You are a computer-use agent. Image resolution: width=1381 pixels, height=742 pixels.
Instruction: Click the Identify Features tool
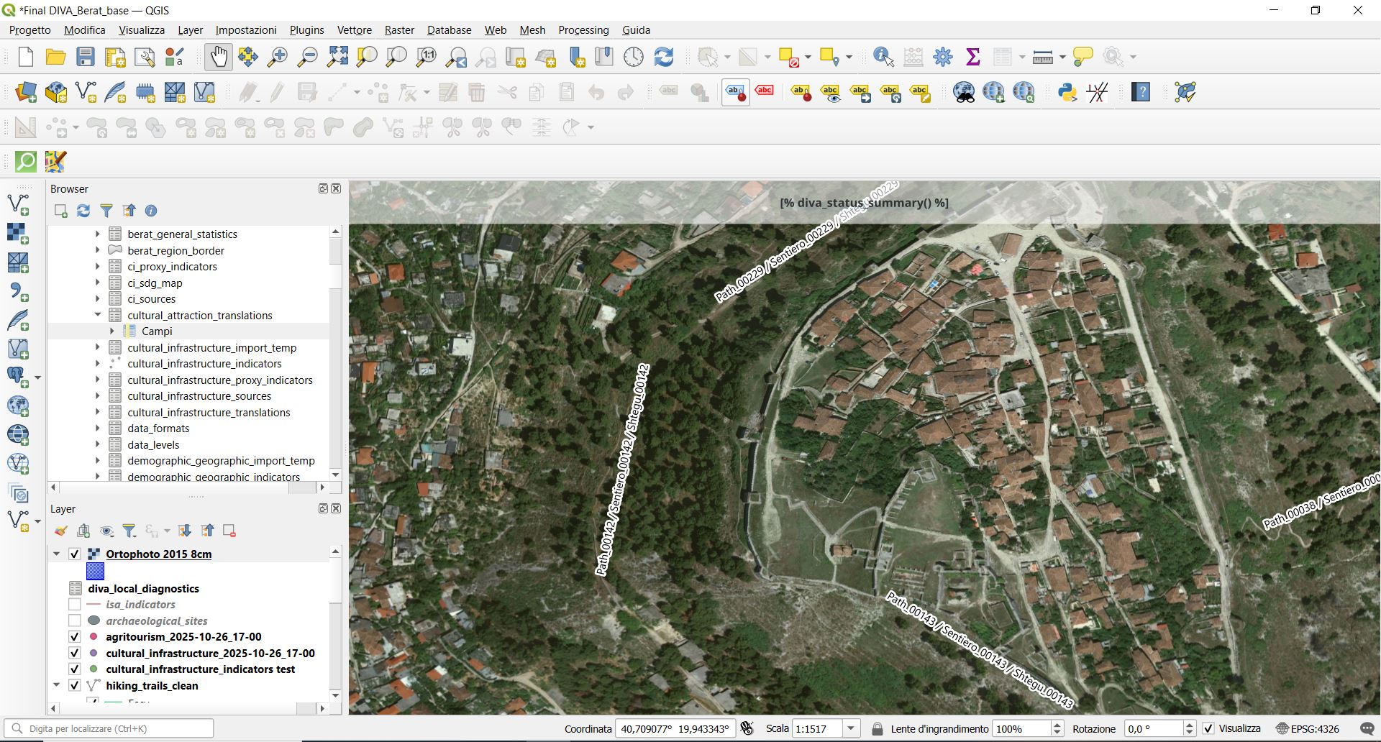click(x=883, y=57)
